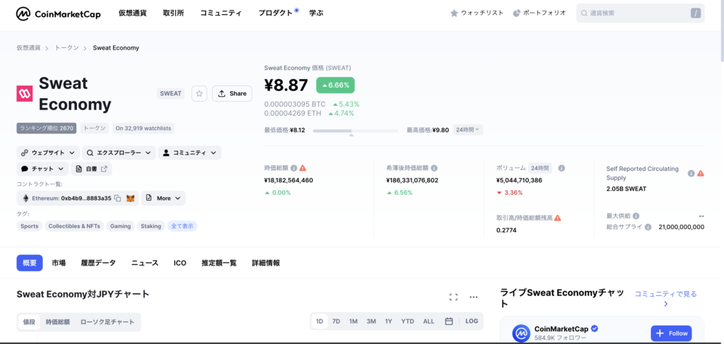Set chart range to 1M

(x=354, y=321)
